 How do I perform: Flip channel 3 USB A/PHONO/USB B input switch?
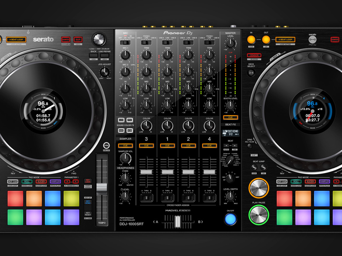pyautogui.click(x=146, y=43)
